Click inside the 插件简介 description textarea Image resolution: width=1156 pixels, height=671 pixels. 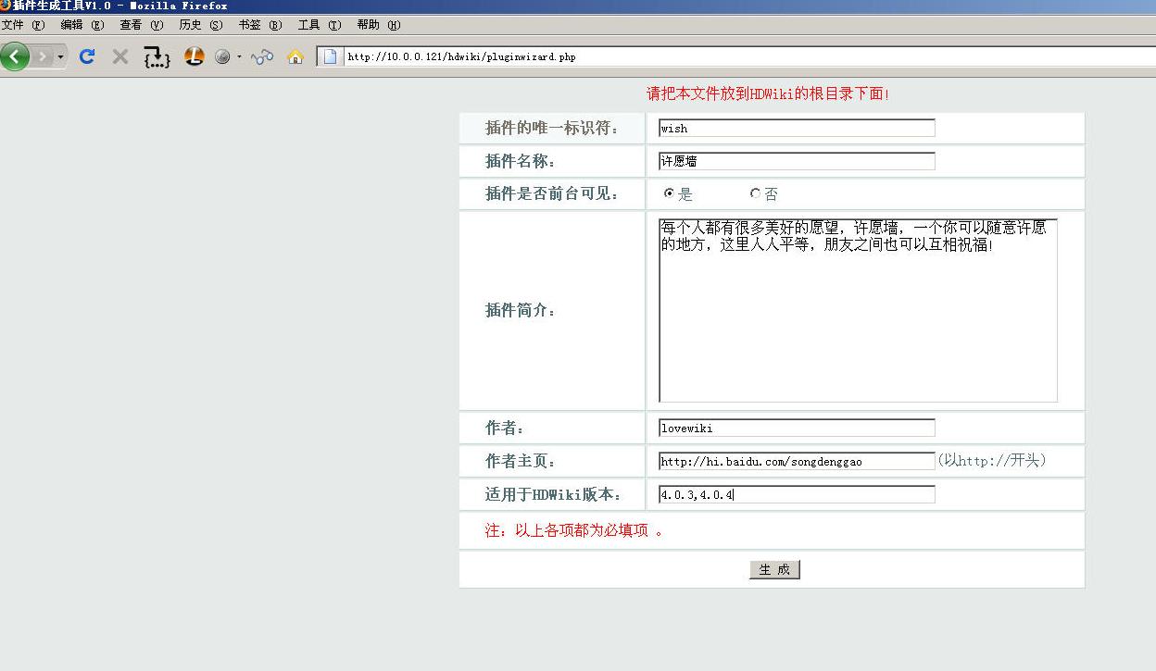click(x=858, y=310)
